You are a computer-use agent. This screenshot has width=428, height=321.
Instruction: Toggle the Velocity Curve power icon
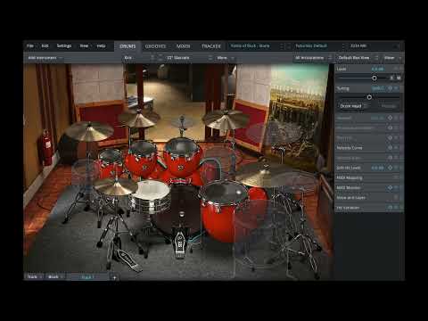390,148
